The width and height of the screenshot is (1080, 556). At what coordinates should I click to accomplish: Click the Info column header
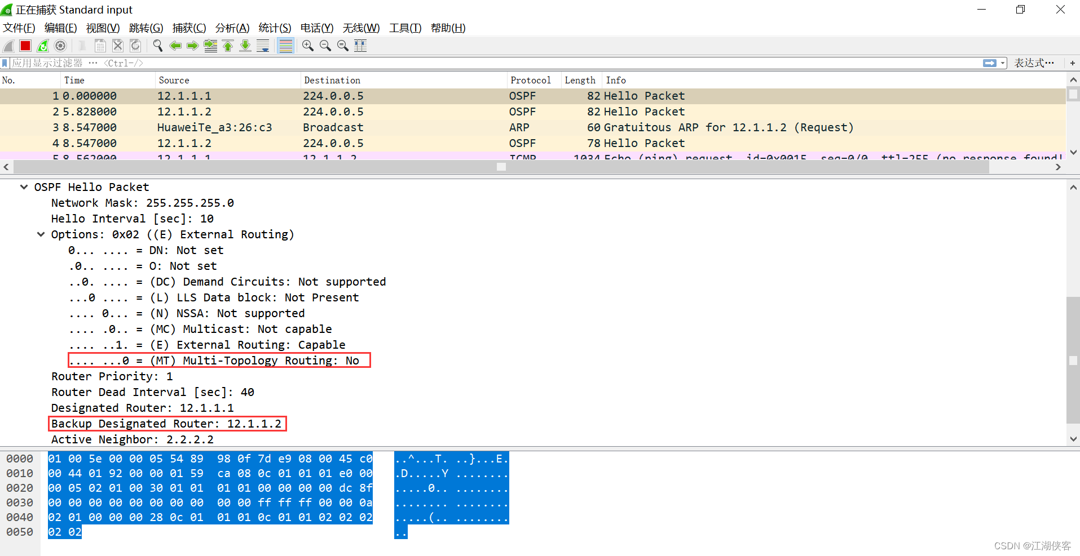pos(834,81)
